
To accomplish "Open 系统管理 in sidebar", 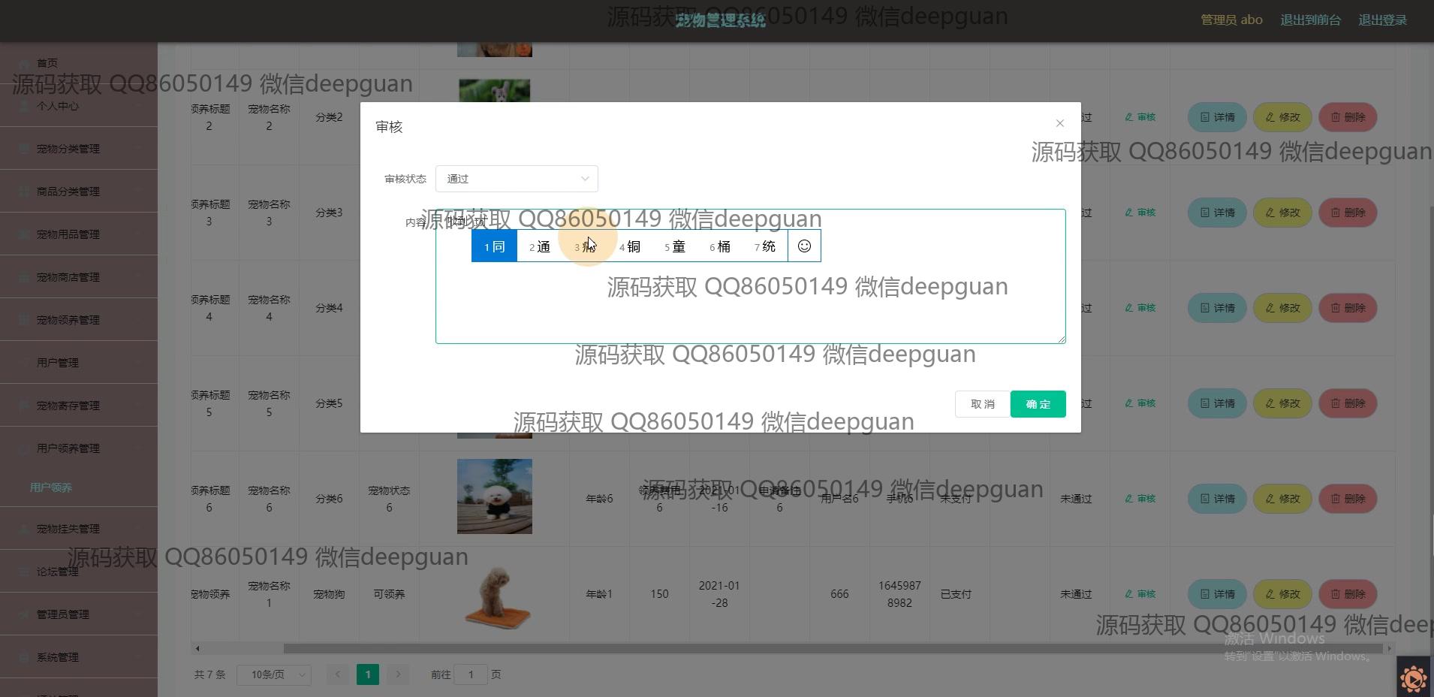I will pos(79,657).
